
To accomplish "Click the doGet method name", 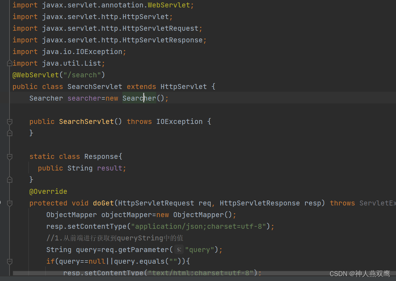I will [x=103, y=203].
